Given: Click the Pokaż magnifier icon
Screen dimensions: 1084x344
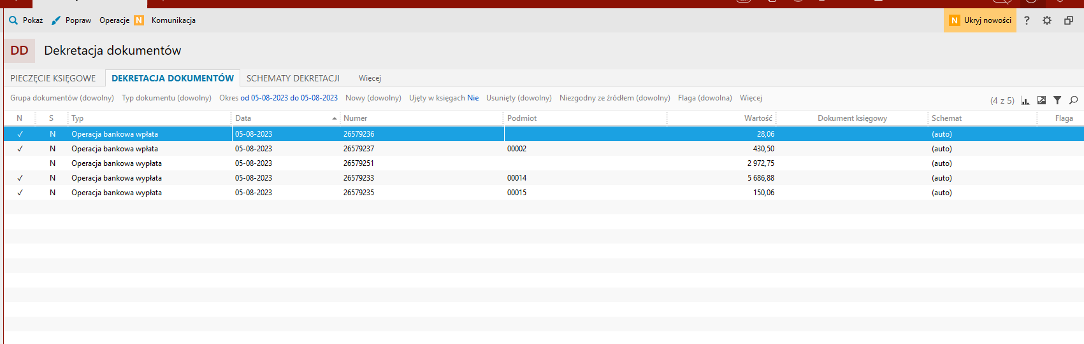Looking at the screenshot, I should 13,20.
